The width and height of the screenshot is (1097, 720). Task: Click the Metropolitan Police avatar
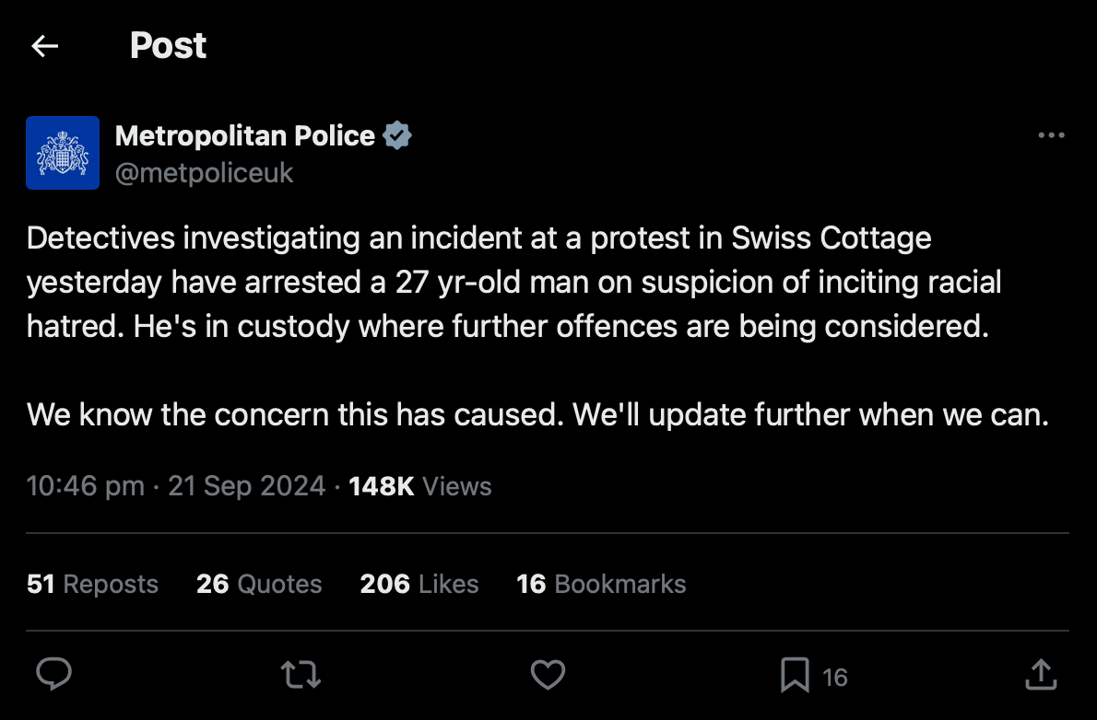coord(63,153)
